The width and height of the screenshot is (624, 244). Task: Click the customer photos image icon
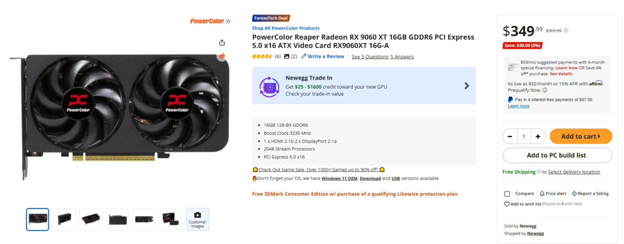[287, 56]
